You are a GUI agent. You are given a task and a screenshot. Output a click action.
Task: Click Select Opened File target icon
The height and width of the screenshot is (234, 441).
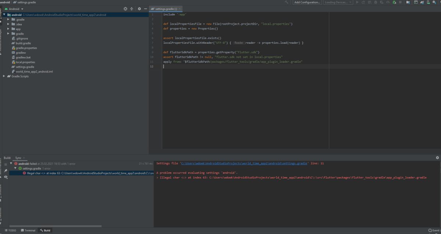click(x=125, y=9)
